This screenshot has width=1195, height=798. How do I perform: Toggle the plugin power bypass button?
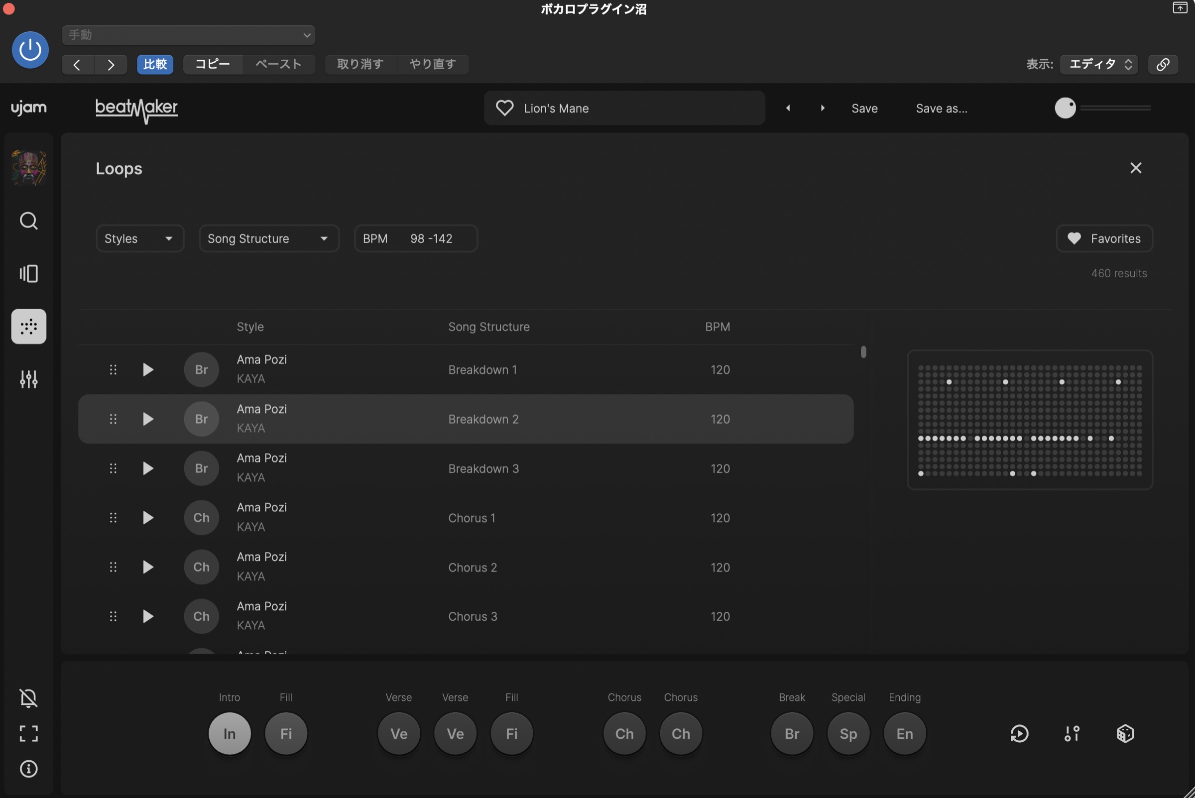30,50
